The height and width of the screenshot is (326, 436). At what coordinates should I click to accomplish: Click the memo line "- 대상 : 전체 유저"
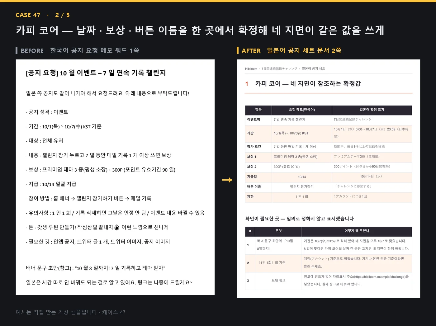[x=44, y=141]
